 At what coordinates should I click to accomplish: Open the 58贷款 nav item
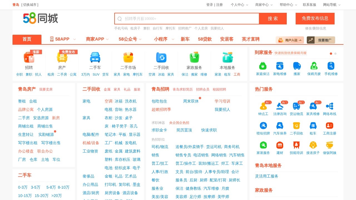[x=205, y=39]
